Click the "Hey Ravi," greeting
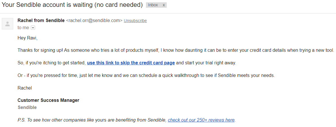 point(27,38)
